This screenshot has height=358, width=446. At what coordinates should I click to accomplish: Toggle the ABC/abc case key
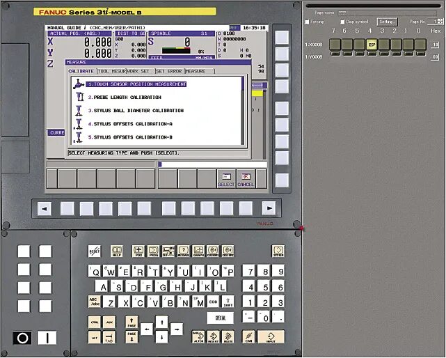click(x=95, y=302)
